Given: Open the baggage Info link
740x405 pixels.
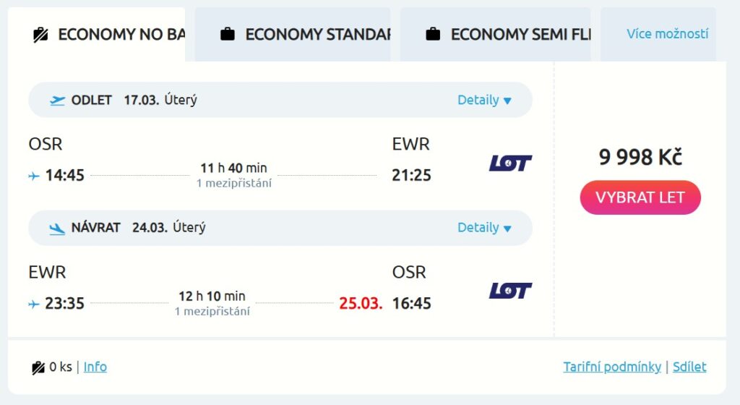Looking at the screenshot, I should (x=95, y=367).
